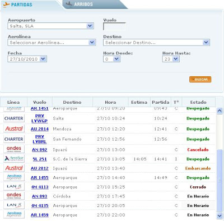Click the Línea column header

13,102
